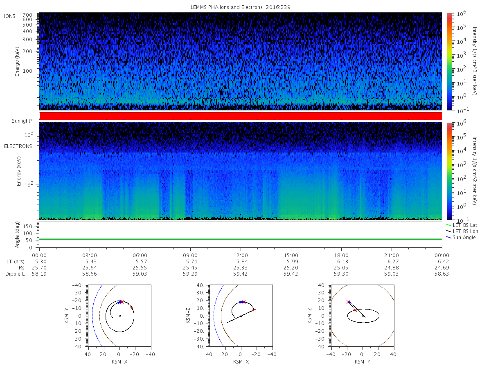Click the blue Sun Angle line in angle panel
491x368 pixels.
click(x=241, y=239)
